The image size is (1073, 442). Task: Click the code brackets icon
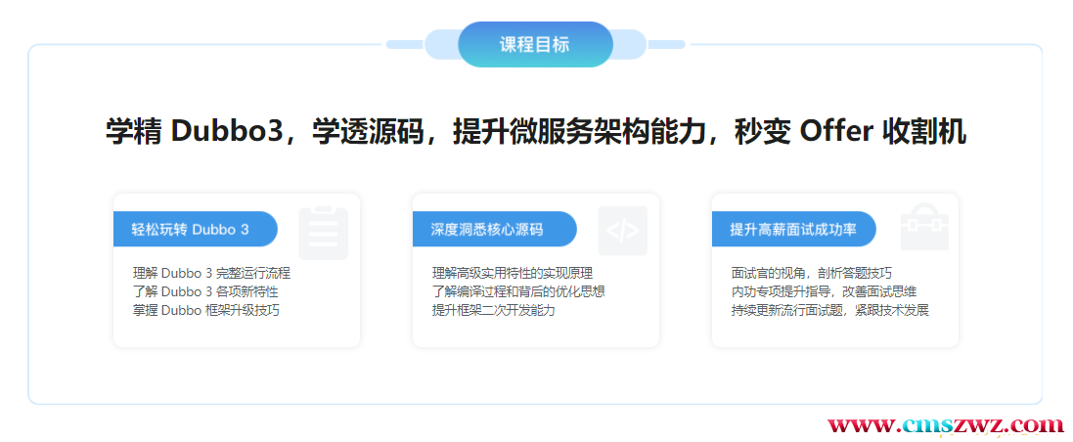622,232
